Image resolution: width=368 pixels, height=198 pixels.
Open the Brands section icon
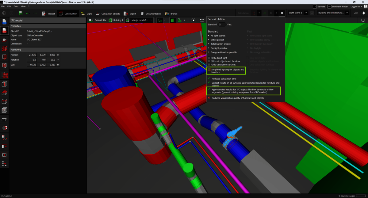(167, 13)
